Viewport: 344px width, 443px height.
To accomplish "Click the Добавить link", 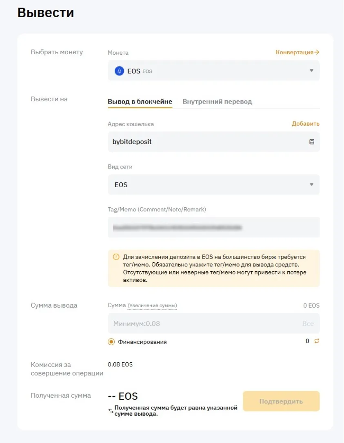I will 305,124.
